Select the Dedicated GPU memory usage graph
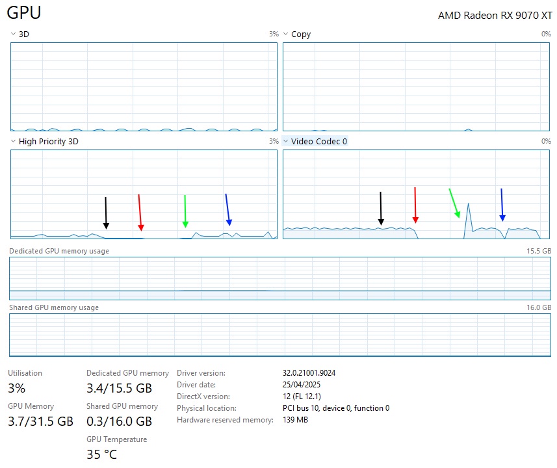Screen dimensions: 557x468 coord(279,278)
